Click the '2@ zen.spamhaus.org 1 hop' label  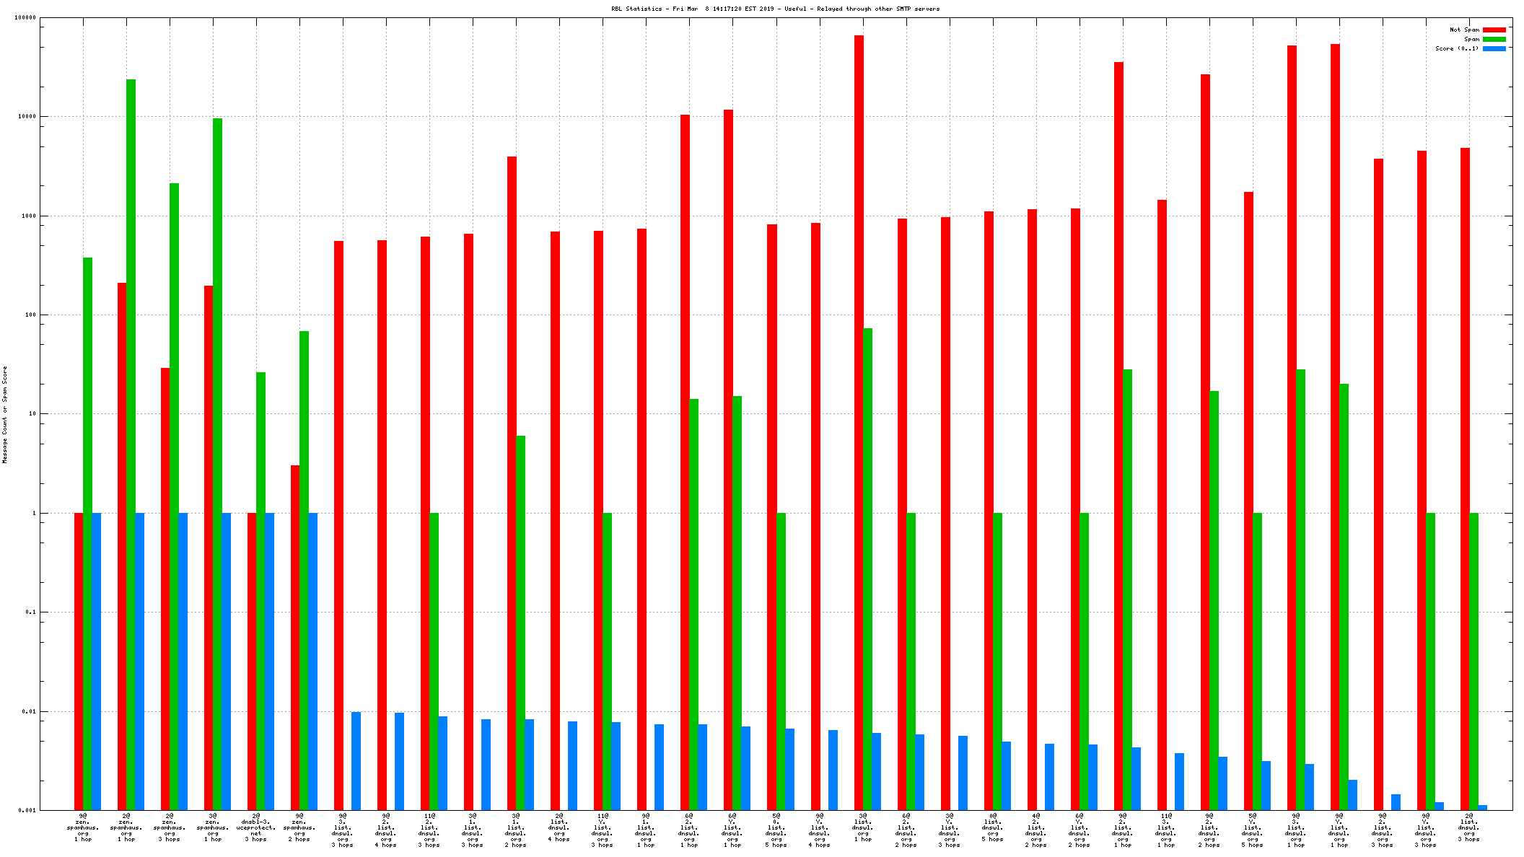pos(126,827)
